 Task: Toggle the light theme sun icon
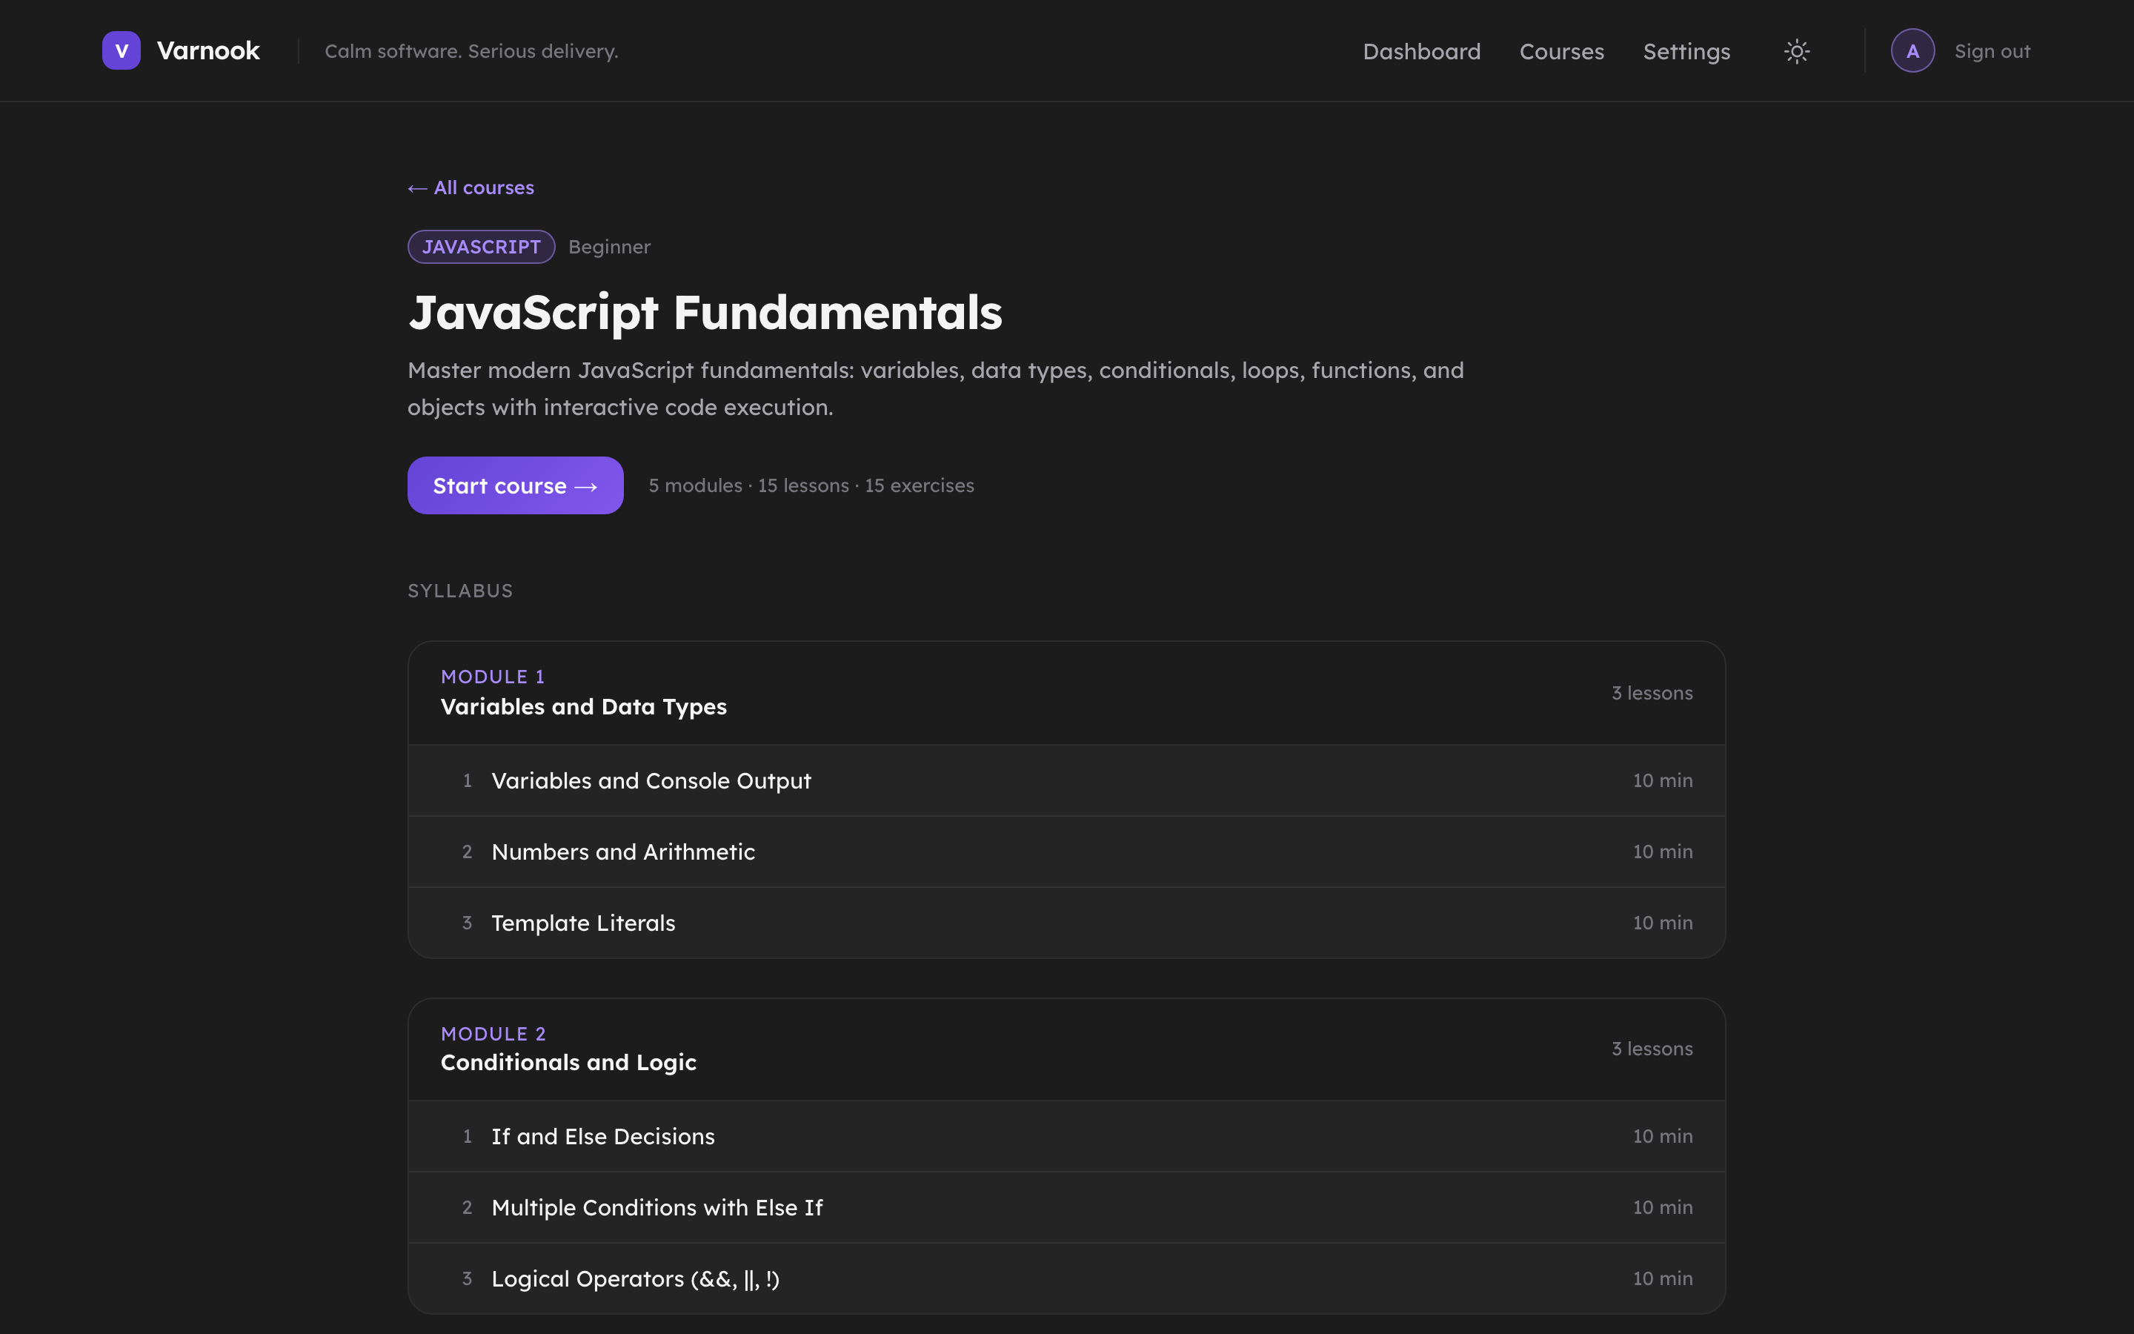pos(1796,51)
